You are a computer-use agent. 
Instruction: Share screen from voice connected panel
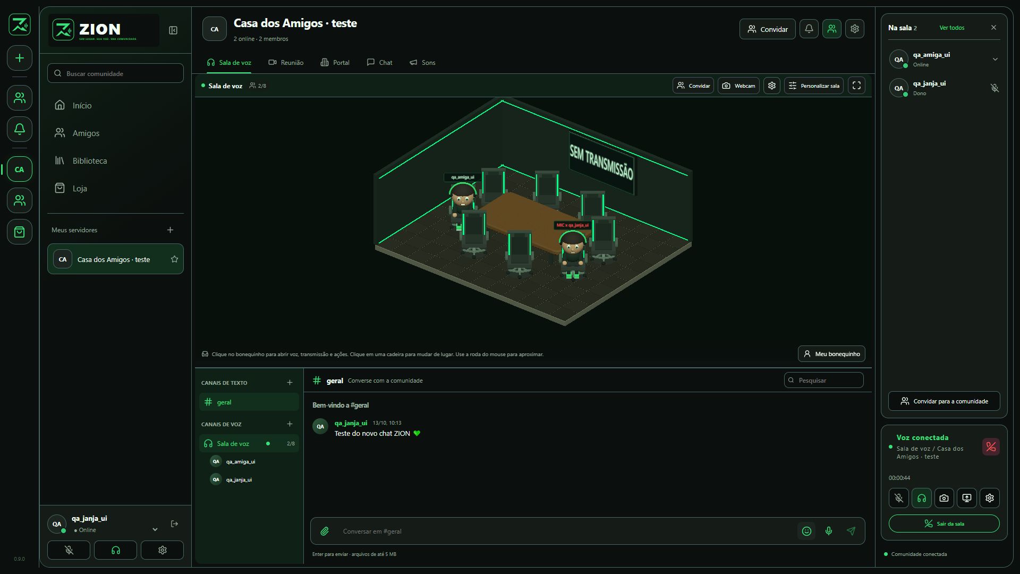[x=967, y=498]
